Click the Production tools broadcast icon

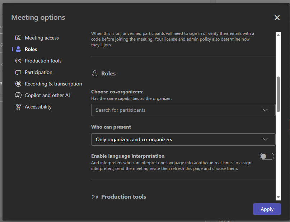pyautogui.click(x=18, y=61)
